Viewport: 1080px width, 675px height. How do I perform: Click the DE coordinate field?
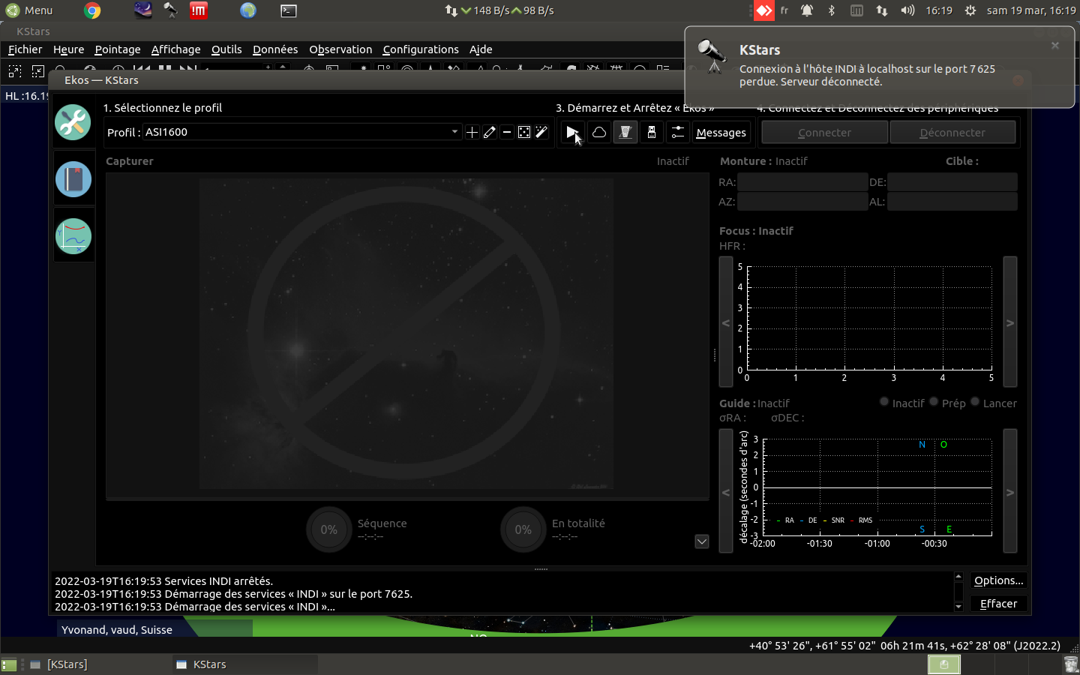coord(952,182)
